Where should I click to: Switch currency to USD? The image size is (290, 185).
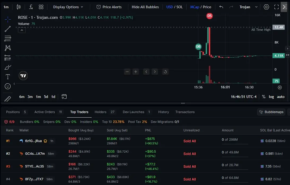point(170,7)
